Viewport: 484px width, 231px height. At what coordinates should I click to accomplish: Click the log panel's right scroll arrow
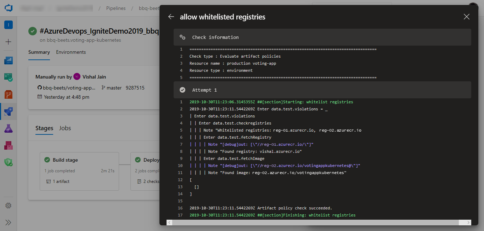coord(468,222)
